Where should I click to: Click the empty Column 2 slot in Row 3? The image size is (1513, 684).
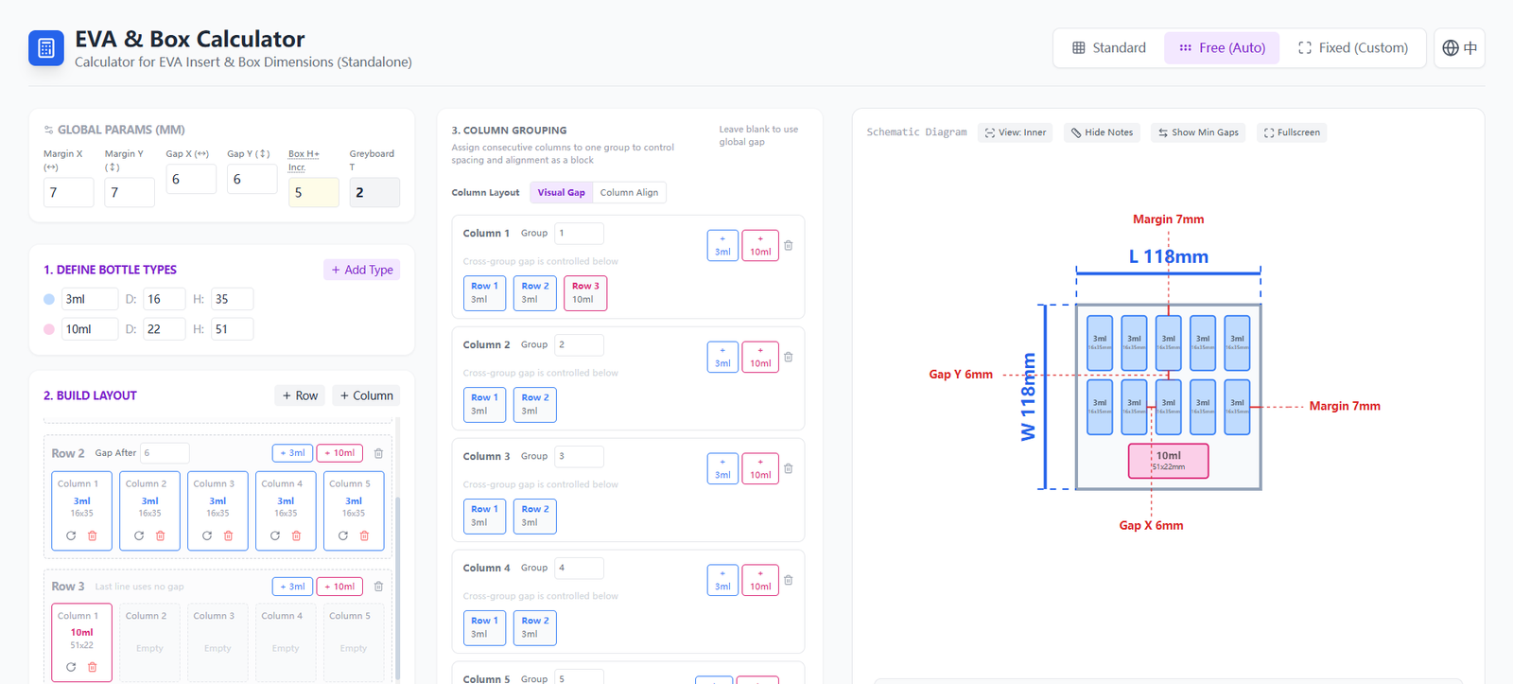tap(149, 642)
